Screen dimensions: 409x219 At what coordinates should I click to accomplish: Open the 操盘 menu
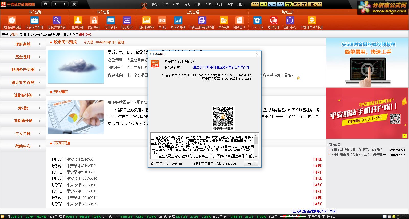[155, 4]
